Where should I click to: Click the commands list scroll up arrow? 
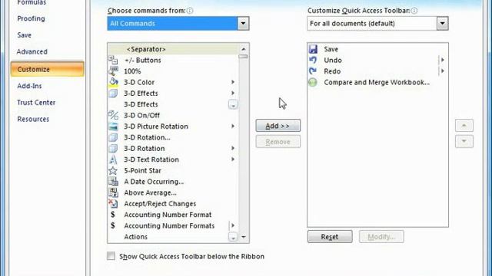pyautogui.click(x=243, y=49)
